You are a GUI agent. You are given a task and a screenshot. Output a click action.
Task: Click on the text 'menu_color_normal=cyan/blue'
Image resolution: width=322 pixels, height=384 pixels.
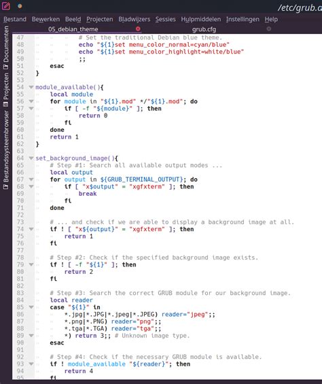tap(177, 45)
